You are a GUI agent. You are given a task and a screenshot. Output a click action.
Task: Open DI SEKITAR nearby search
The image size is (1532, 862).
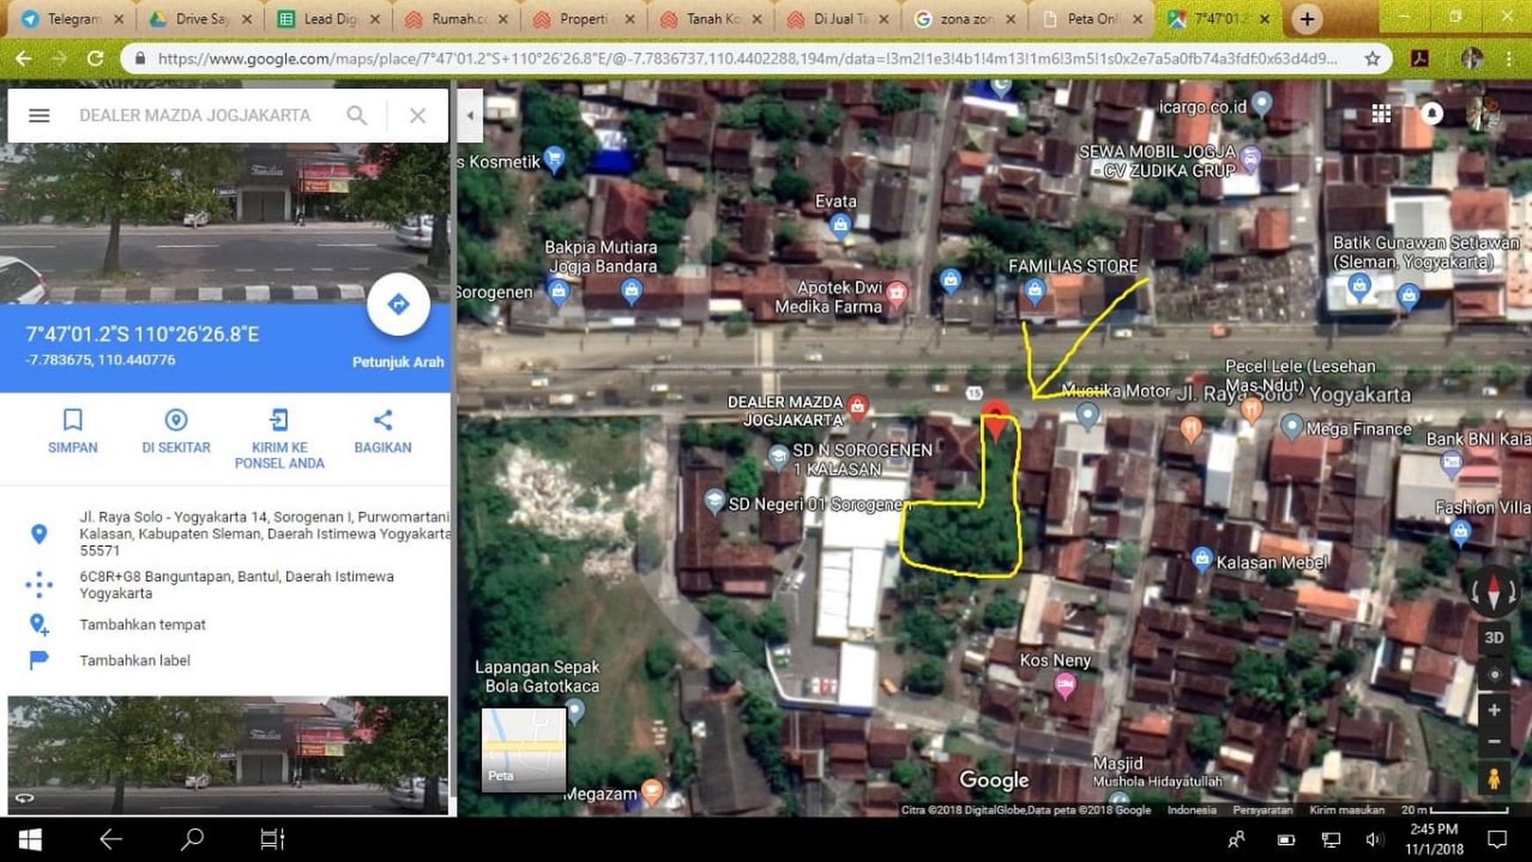tap(176, 421)
